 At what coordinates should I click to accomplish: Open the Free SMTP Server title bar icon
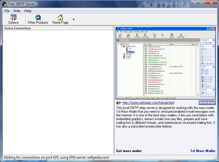[5, 4]
